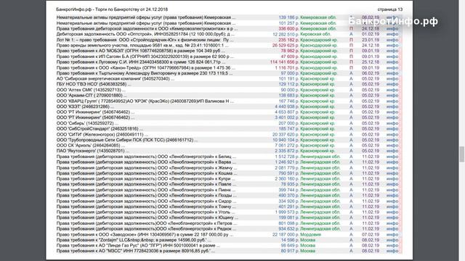Click the Ленoблэнергострой lot title ending in 'к Позды'
The height and width of the screenshot is (261, 465).
pyautogui.click(x=147, y=195)
